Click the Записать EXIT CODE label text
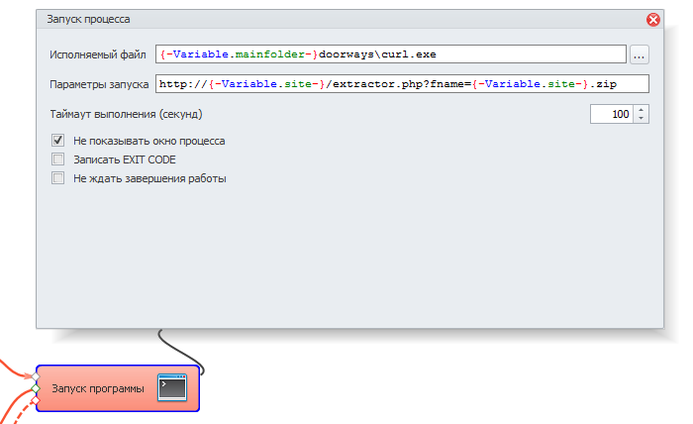Viewport: 693px width, 424px height. pos(125,159)
